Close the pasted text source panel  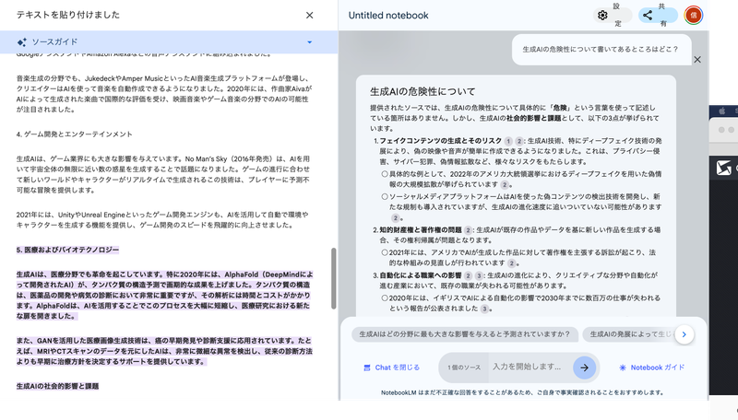(x=309, y=15)
